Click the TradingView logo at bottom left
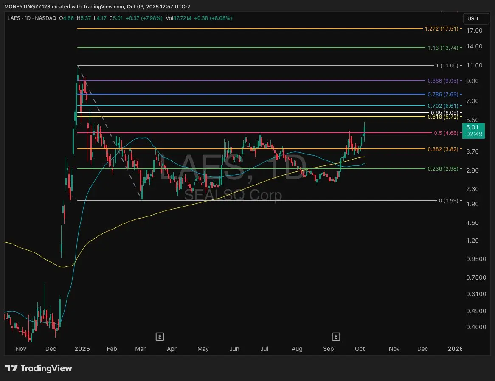The height and width of the screenshot is (381, 495). 39,368
